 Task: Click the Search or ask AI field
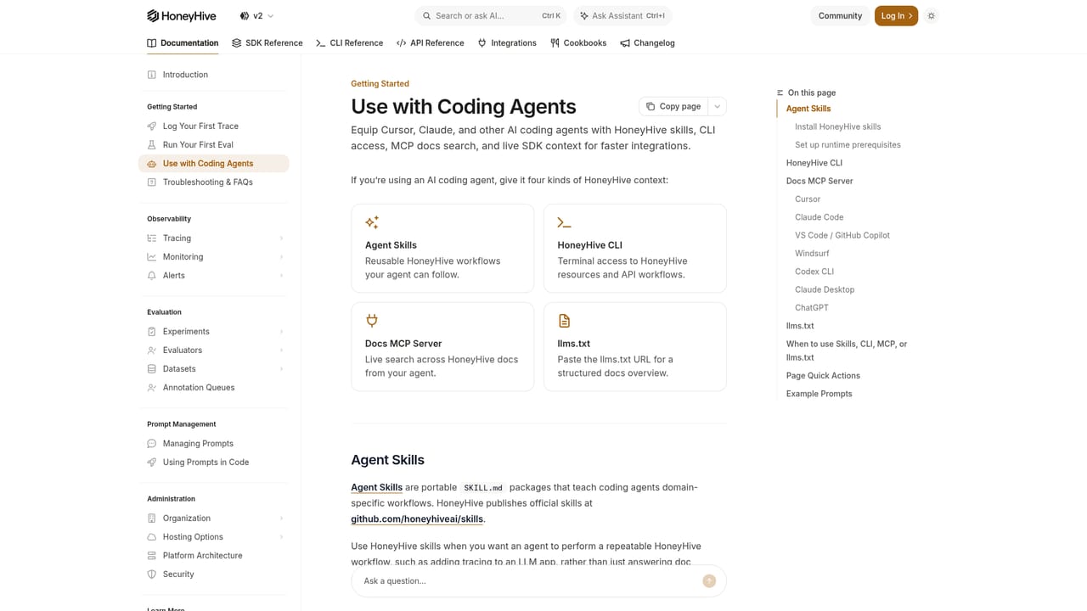[491, 15]
